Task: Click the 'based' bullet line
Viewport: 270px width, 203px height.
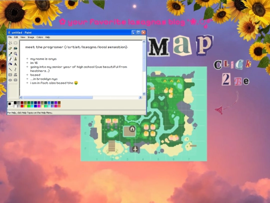Action: [x=35, y=75]
